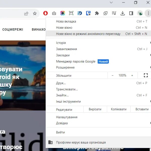Click the blue lock page extension icon

tap(88, 13)
